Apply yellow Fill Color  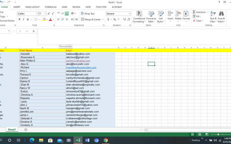pos(44,19)
